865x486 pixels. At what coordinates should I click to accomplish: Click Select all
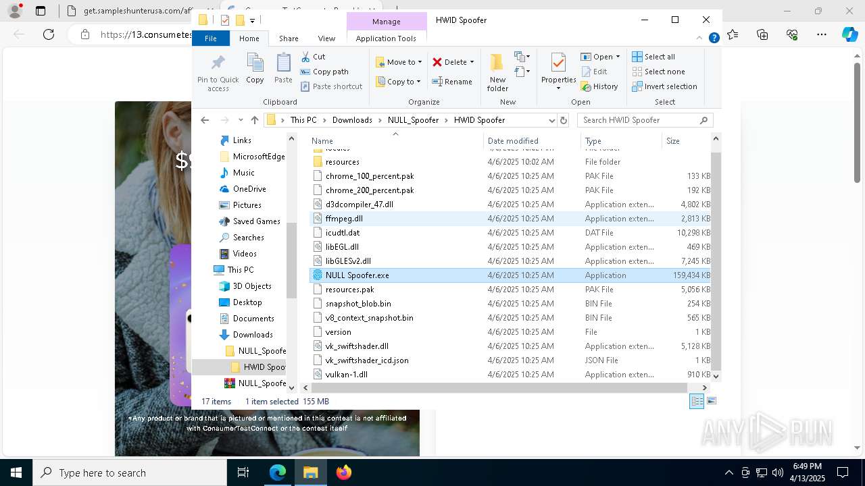click(653, 57)
